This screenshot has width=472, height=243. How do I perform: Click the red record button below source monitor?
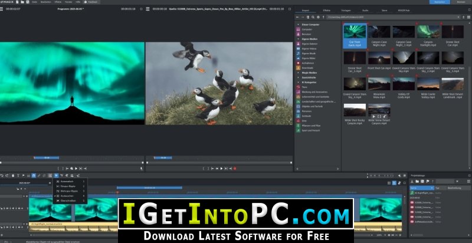[235, 169]
